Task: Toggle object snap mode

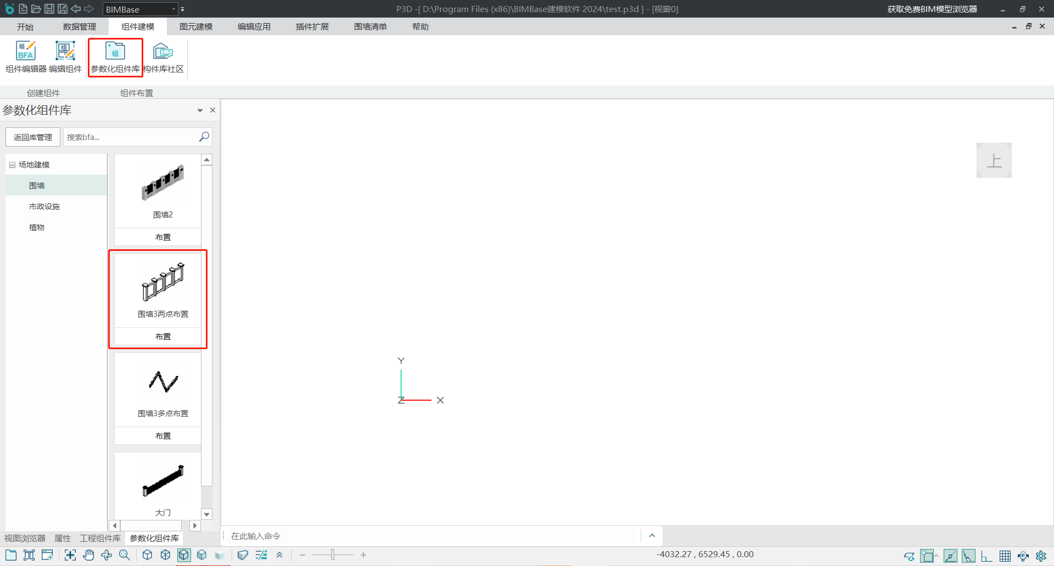Action: 927,556
